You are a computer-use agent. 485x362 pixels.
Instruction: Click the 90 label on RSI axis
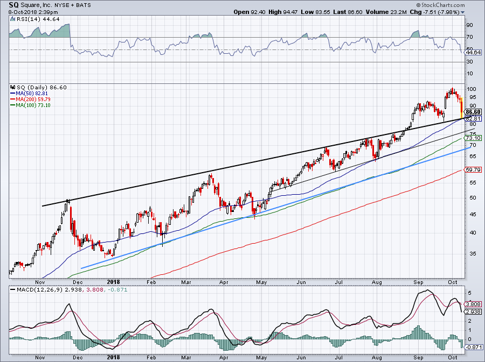coord(469,25)
